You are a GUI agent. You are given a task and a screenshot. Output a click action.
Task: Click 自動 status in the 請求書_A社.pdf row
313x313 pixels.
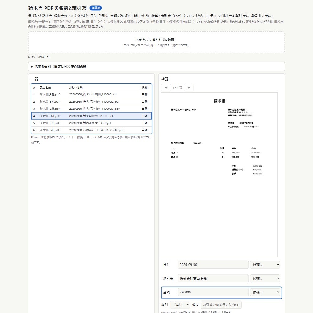145,94
